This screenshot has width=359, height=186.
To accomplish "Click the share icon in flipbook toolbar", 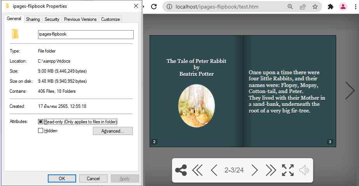I will 181,170.
